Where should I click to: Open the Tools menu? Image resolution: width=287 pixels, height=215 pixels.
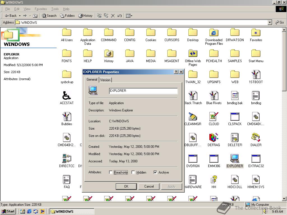tap(55, 9)
